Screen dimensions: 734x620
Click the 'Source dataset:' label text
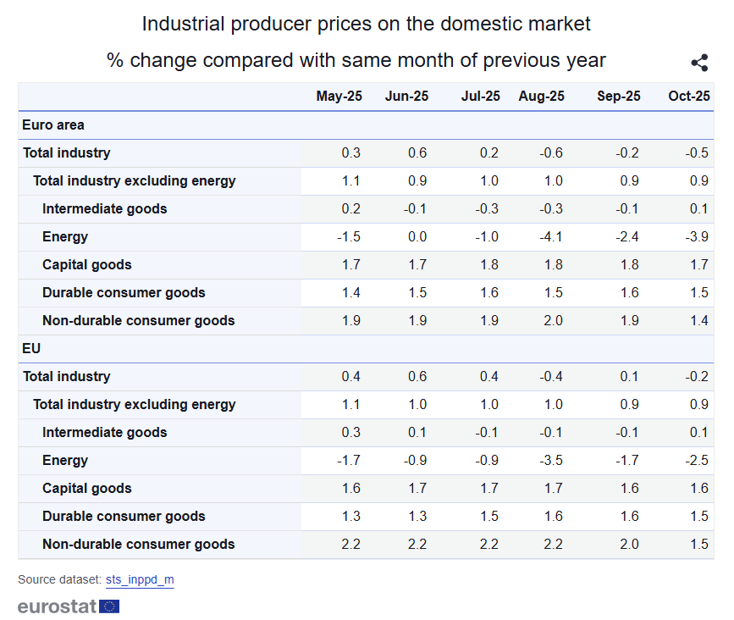(59, 580)
